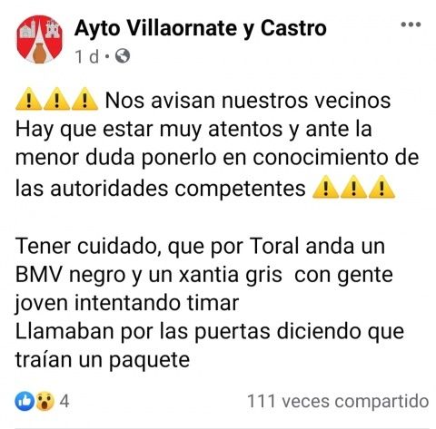Click the first warning emoji before Nos avisan
The height and width of the screenshot is (429, 436).
pyautogui.click(x=28, y=99)
